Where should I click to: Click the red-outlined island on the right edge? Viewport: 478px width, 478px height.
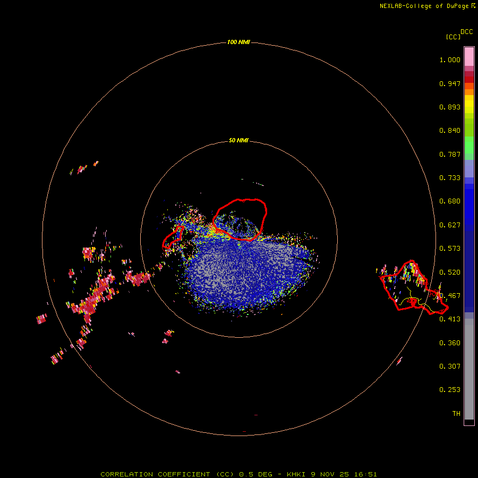point(413,287)
